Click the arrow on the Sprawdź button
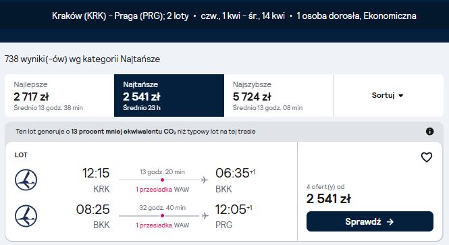Viewport: 449px width, 245px height. coord(390,222)
